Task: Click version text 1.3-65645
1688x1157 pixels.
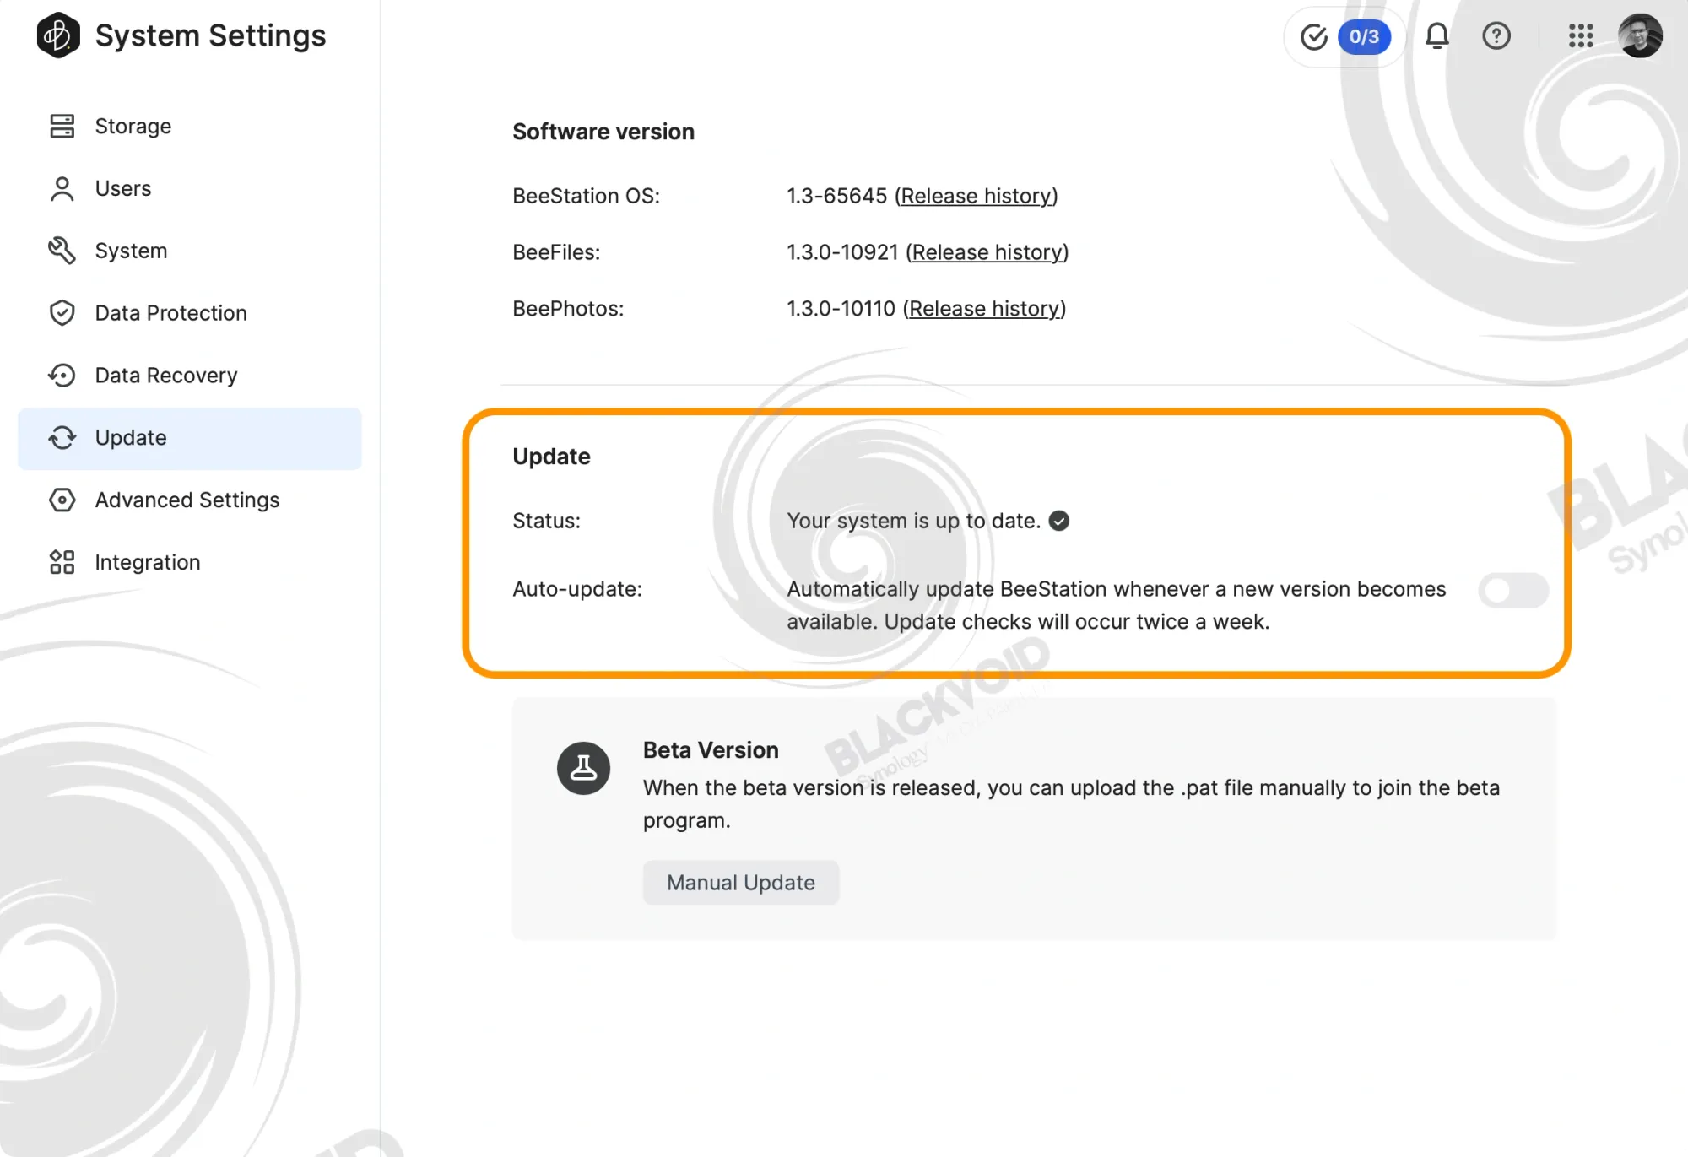Action: pos(837,196)
